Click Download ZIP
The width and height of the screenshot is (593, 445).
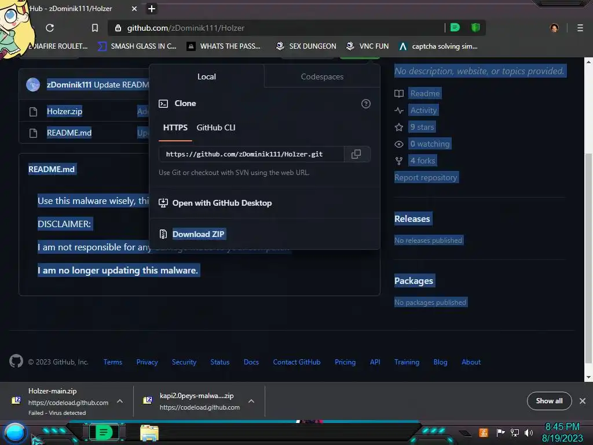coord(198,234)
